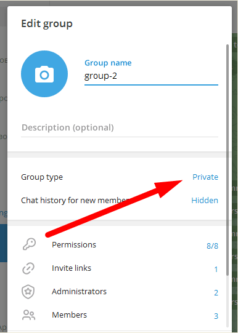This screenshot has width=238, height=333.
Task: Open Invite links row
Action: click(120, 268)
